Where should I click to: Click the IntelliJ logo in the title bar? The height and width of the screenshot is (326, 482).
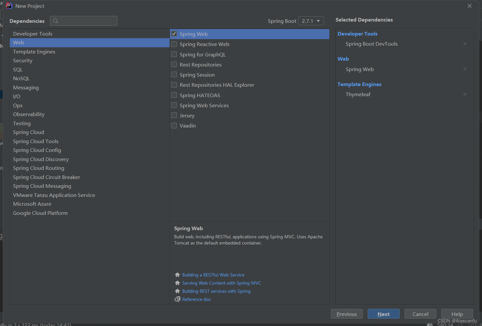(x=9, y=6)
